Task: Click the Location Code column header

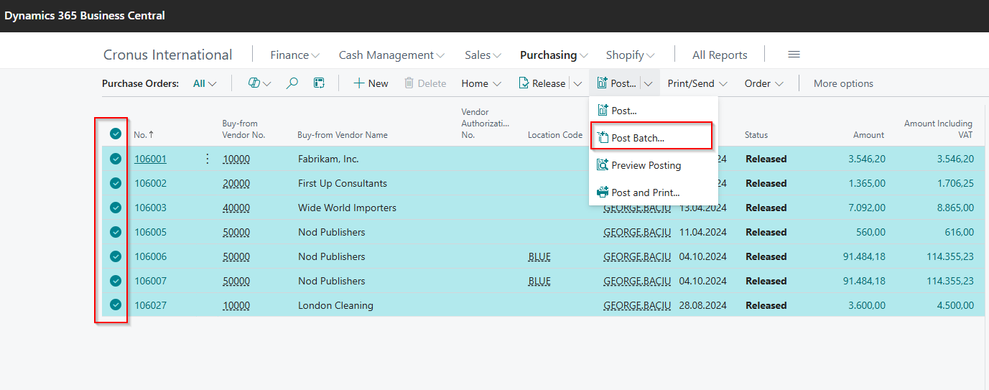Action: coord(555,134)
